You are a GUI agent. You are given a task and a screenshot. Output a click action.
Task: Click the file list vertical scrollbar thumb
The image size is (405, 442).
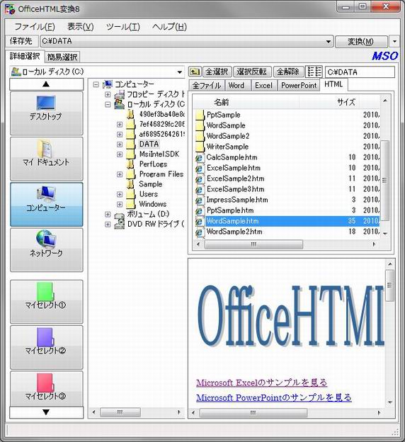pyautogui.click(x=384, y=181)
